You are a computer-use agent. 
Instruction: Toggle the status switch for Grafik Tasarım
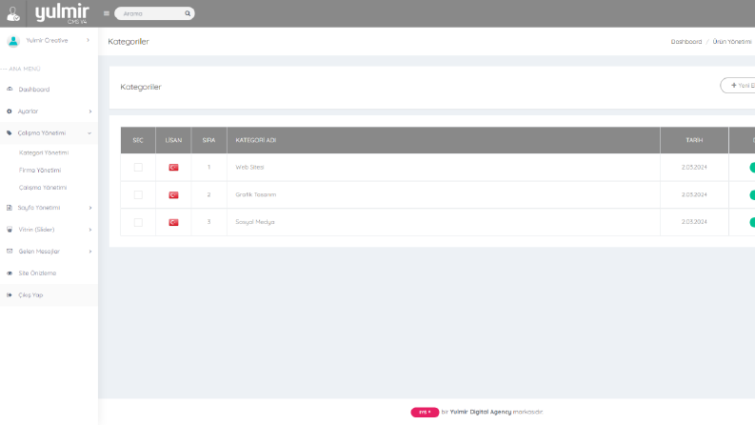pos(752,194)
